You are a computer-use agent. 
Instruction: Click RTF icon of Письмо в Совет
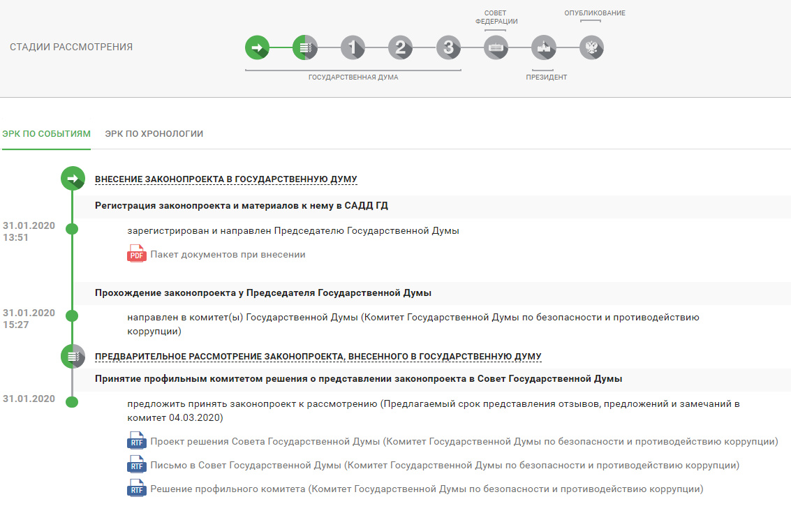click(136, 464)
